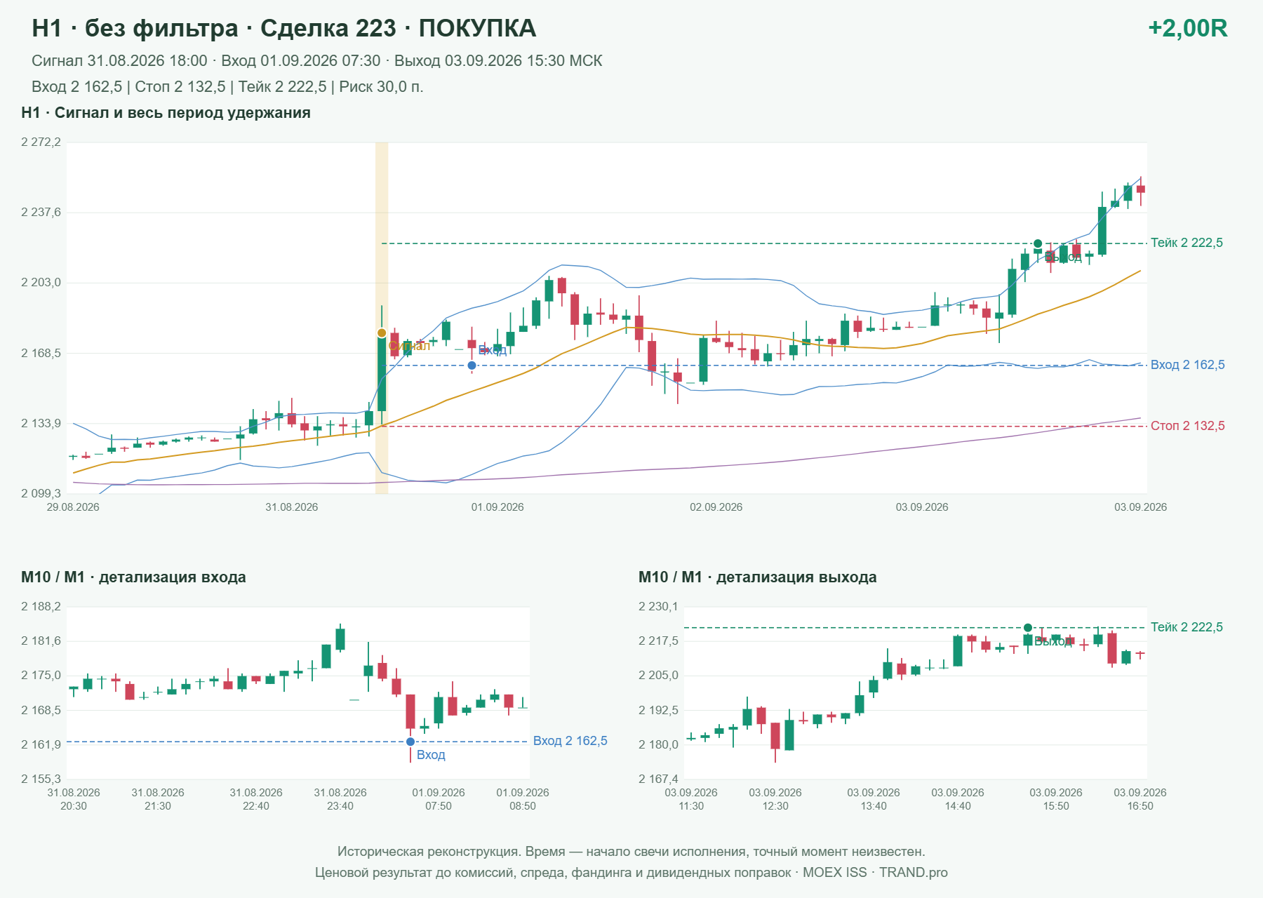The width and height of the screenshot is (1263, 898).
Task: Click the 03.09.2026 11:30 time label
Action: click(691, 799)
